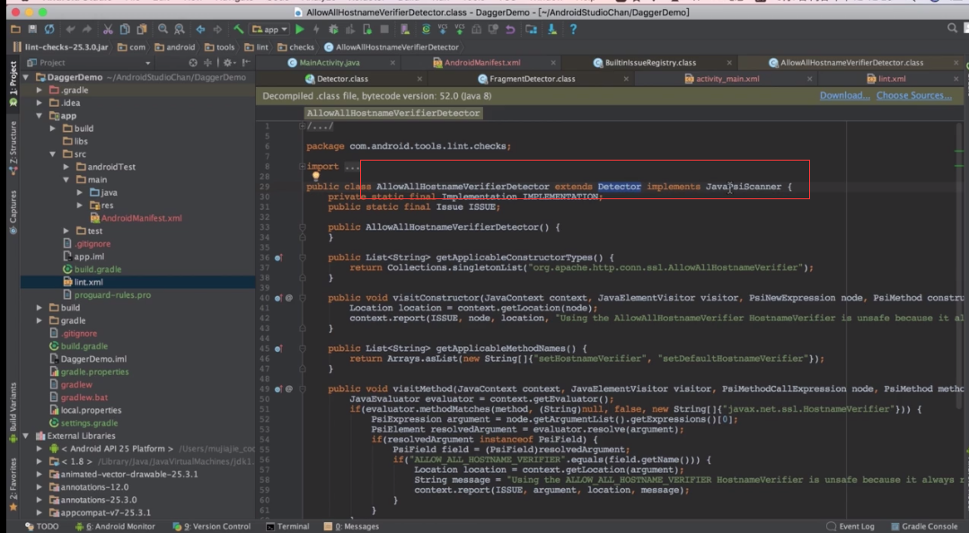
Task: Toggle the Captures side panel
Action: (x=13, y=211)
